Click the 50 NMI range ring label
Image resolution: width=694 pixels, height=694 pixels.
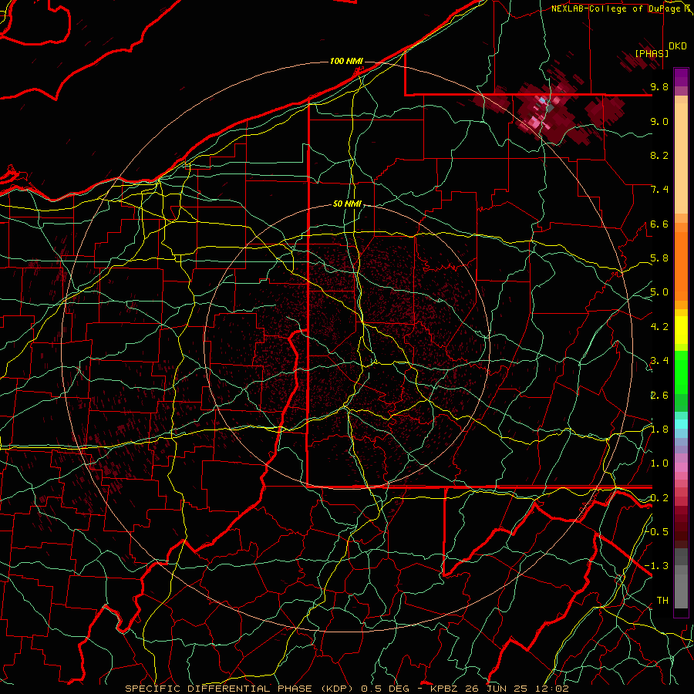pyautogui.click(x=348, y=204)
